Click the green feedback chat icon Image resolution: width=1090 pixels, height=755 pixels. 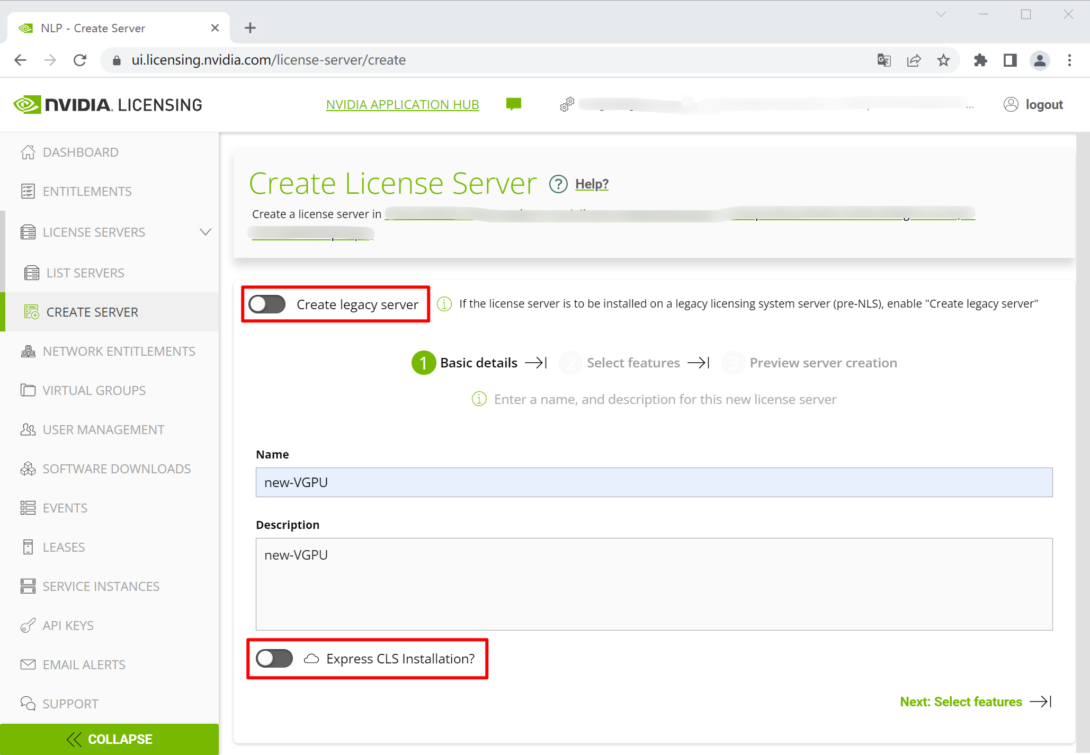tap(514, 104)
